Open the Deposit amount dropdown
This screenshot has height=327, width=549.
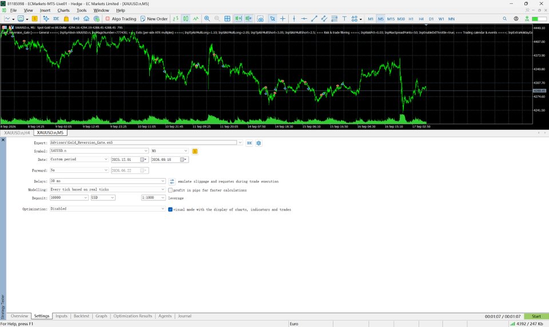[85, 197]
